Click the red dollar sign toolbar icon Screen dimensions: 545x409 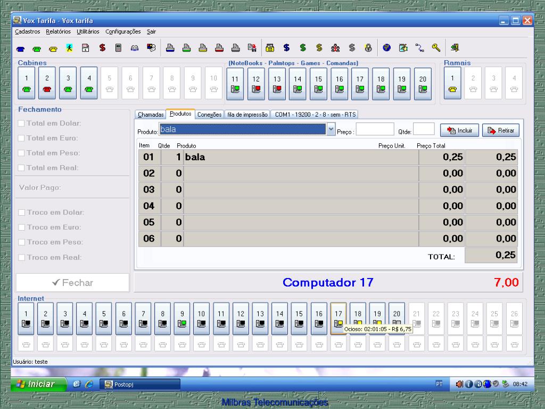tap(102, 47)
